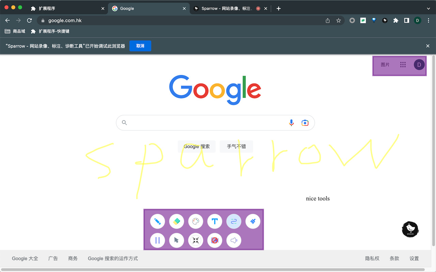436x272 pixels.
Task: Select the Sparrow pencil annotation tool
Action: point(157,221)
